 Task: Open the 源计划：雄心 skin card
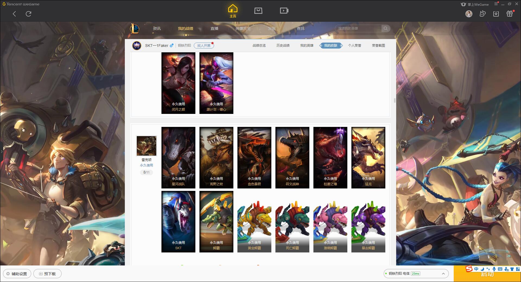[x=216, y=83]
